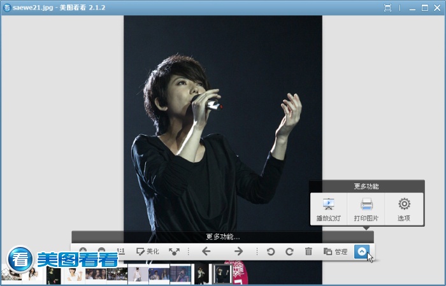Maximize the 美图看看 window

[425, 8]
